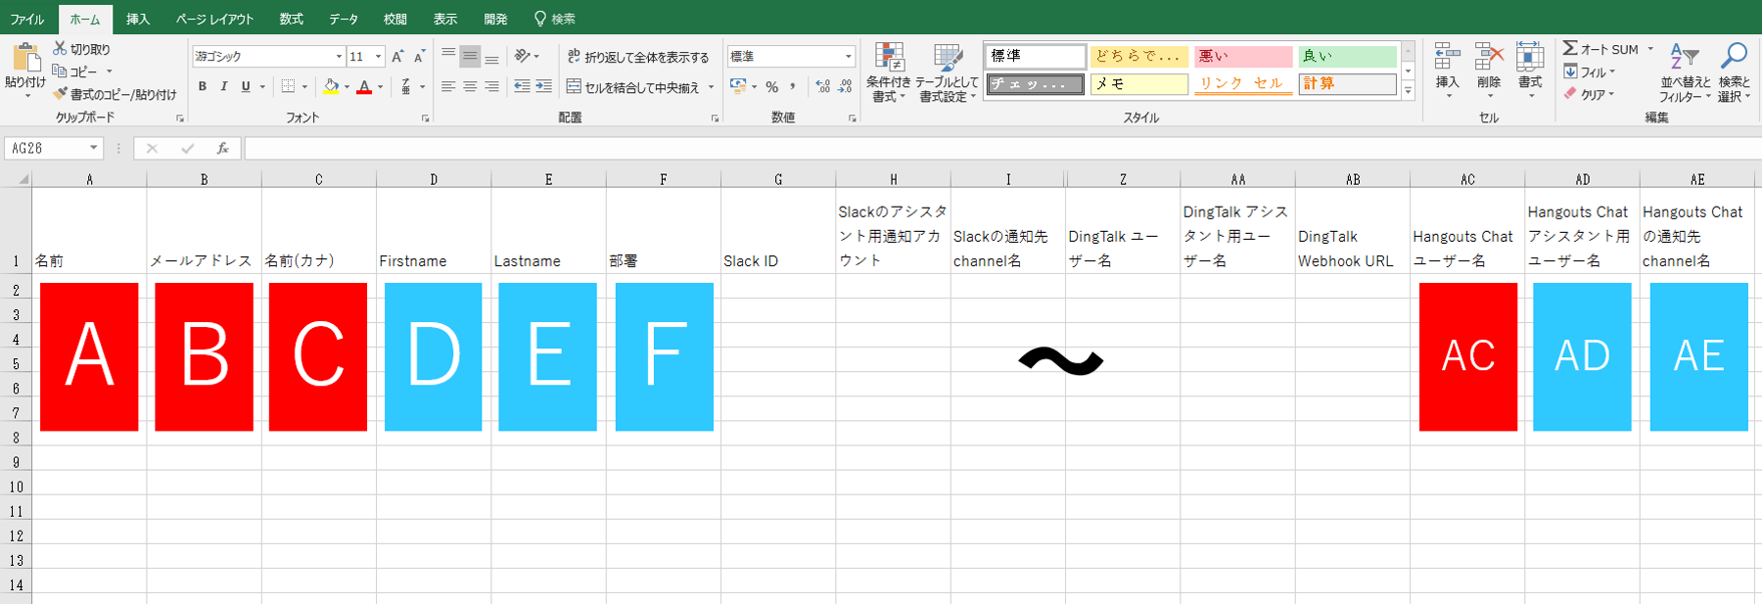1762x604 pixels.
Task: Open Conditional Formatting (条件付き書式)
Action: click(x=889, y=72)
